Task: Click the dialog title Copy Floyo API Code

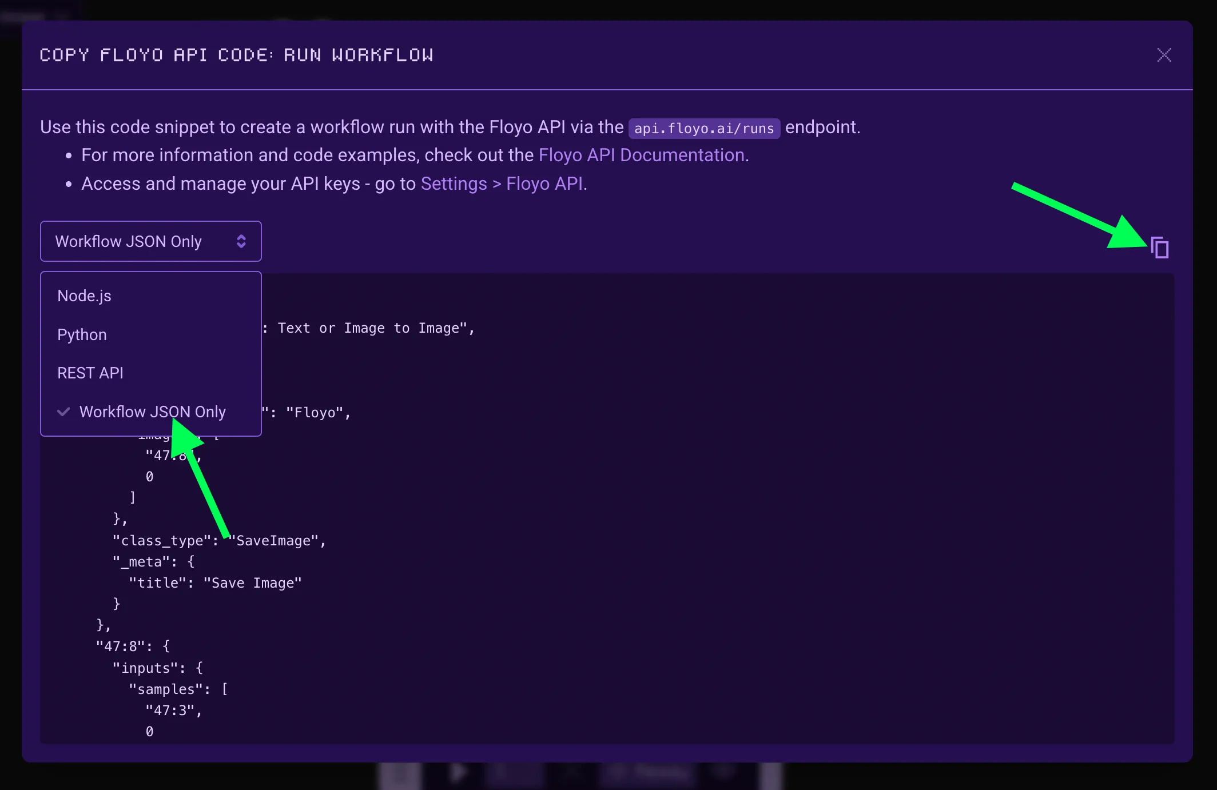Action: click(236, 55)
